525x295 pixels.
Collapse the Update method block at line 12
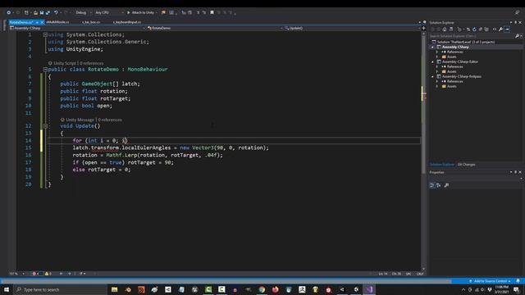click(x=45, y=126)
